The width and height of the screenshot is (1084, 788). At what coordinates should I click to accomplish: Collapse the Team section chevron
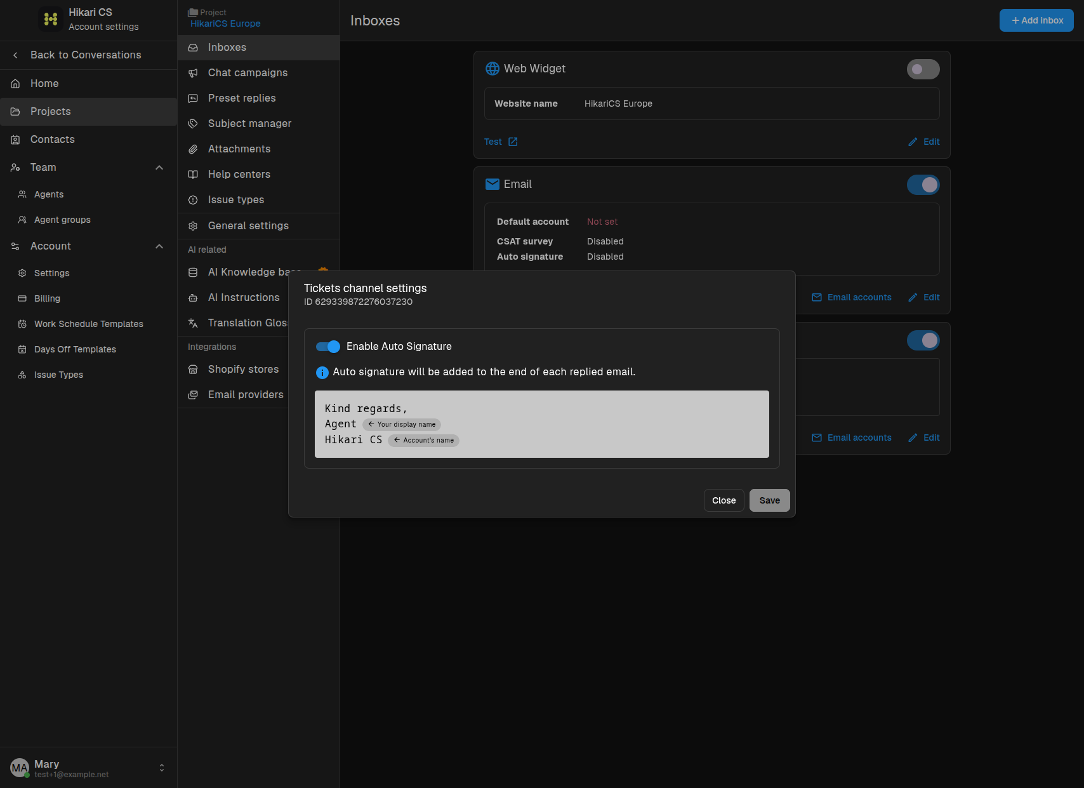[159, 168]
